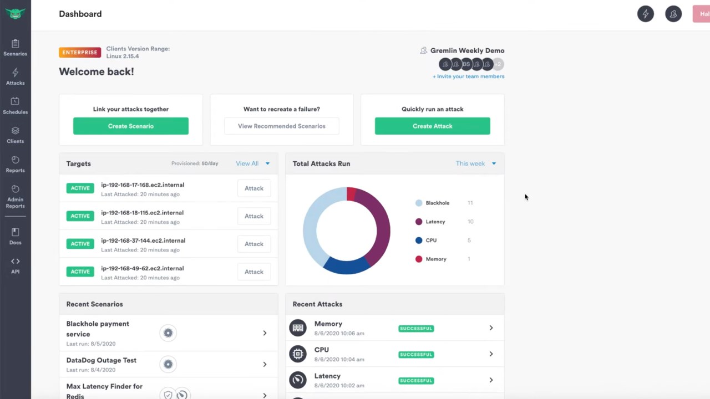Open Scenarios from the sidebar

tap(15, 48)
